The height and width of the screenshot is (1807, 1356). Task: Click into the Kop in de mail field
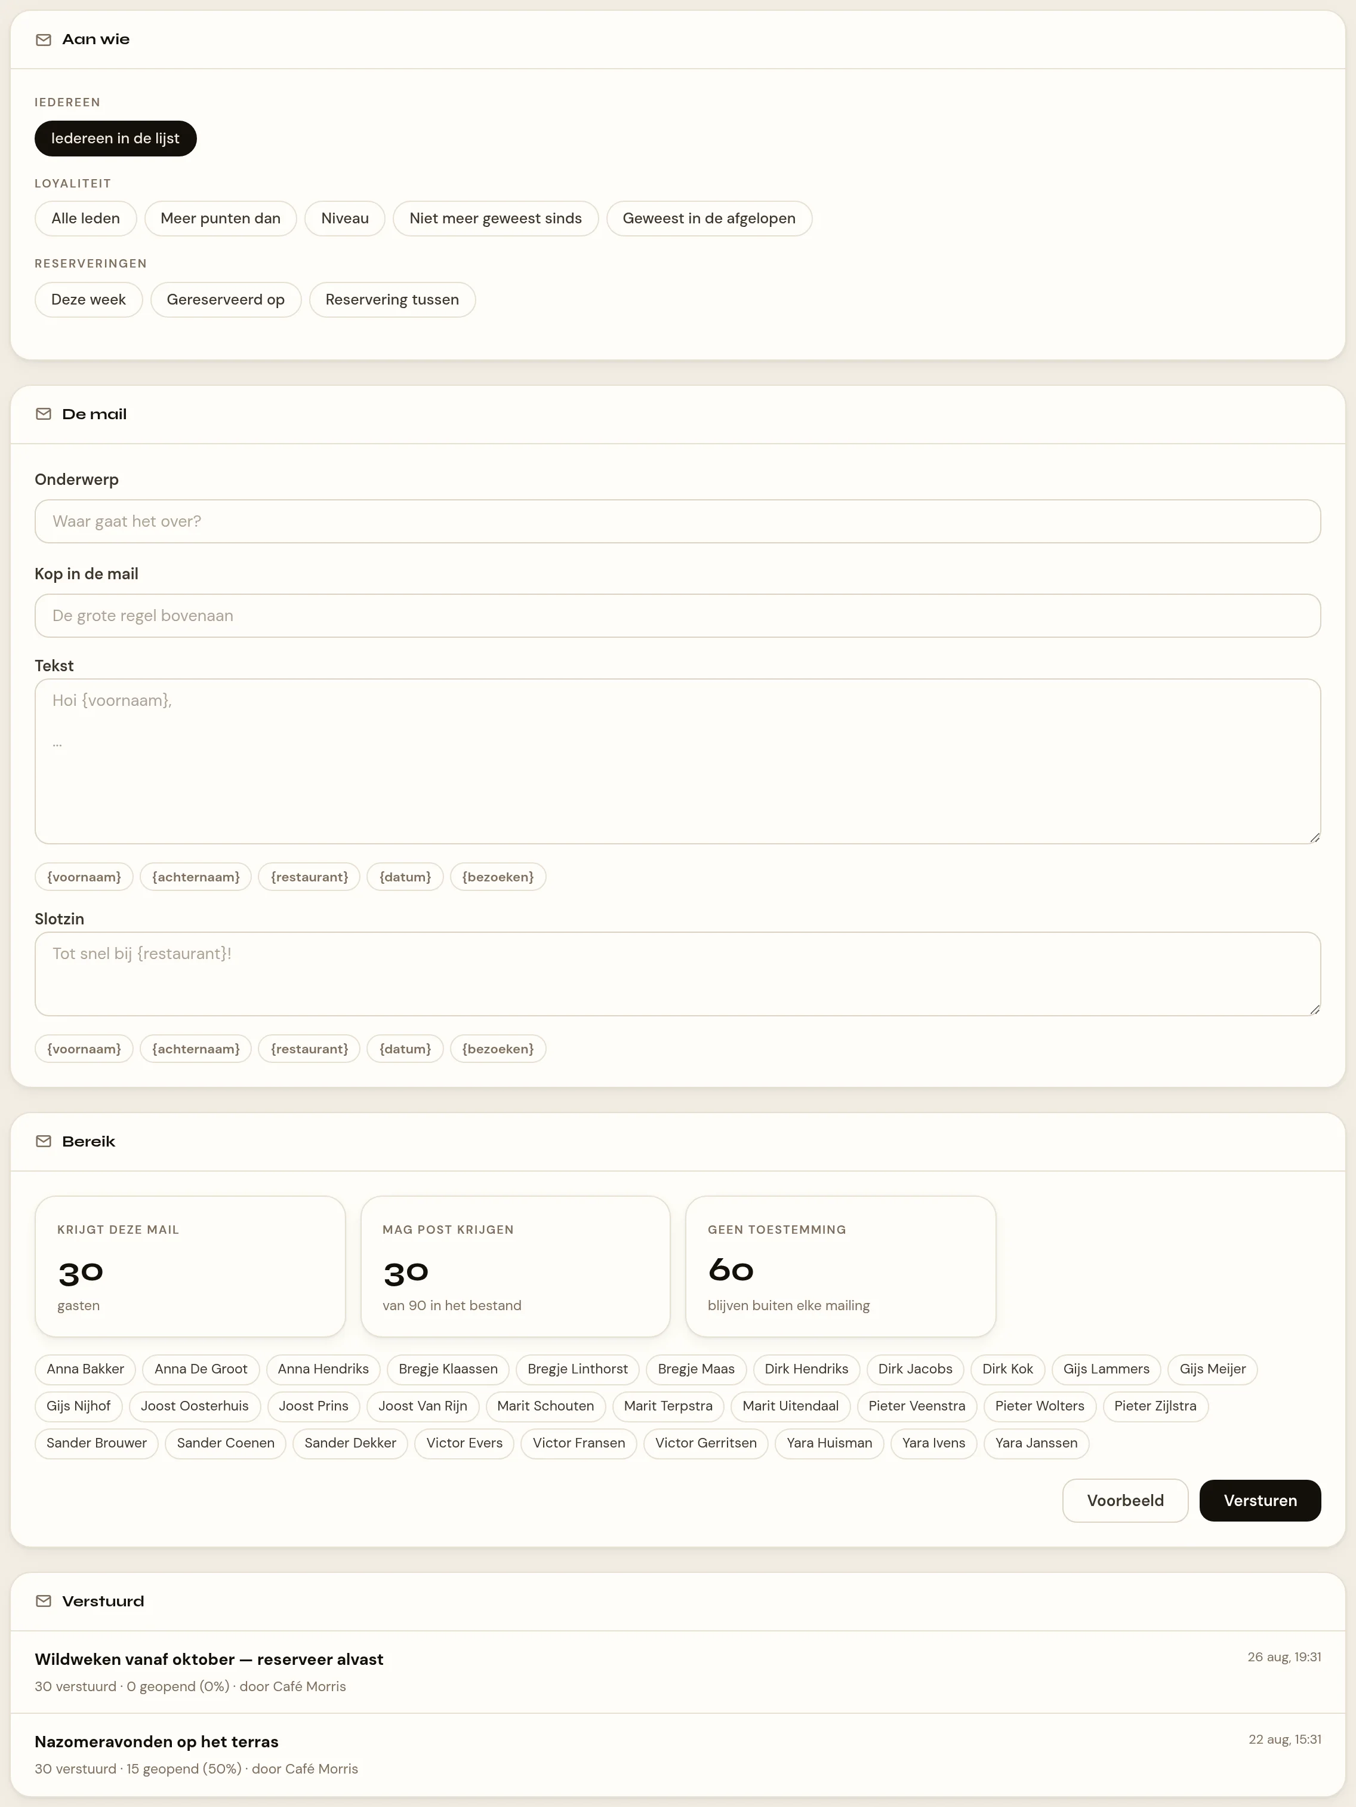[677, 616]
